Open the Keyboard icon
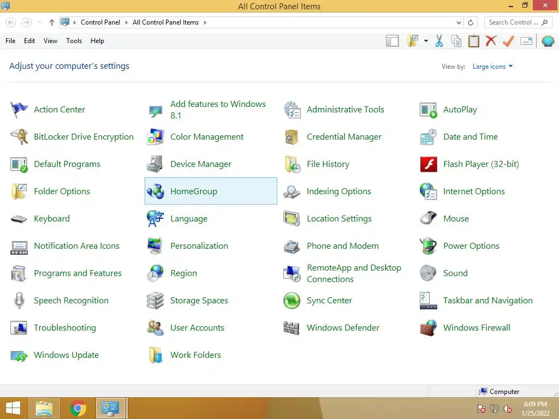This screenshot has height=419, width=559. point(19,219)
